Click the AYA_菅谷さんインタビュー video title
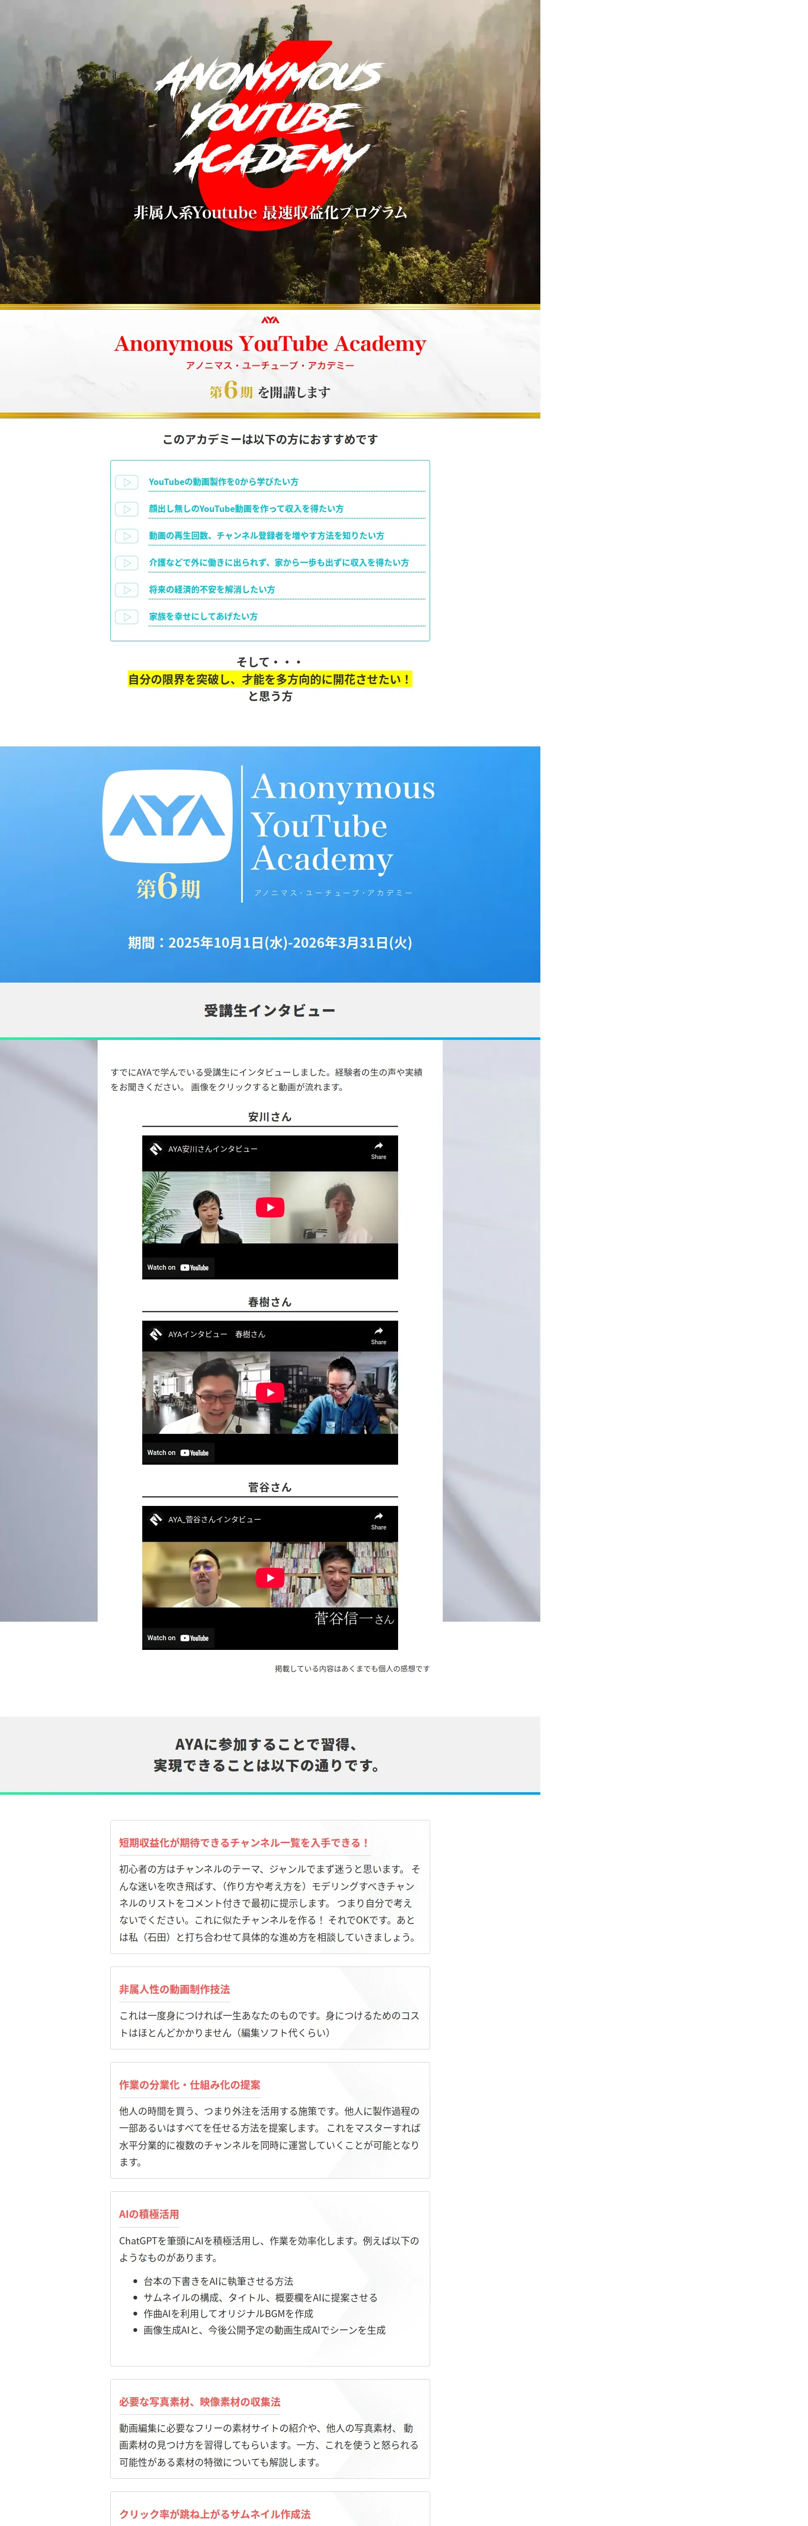This screenshot has height=2526, width=808. coord(215,1519)
